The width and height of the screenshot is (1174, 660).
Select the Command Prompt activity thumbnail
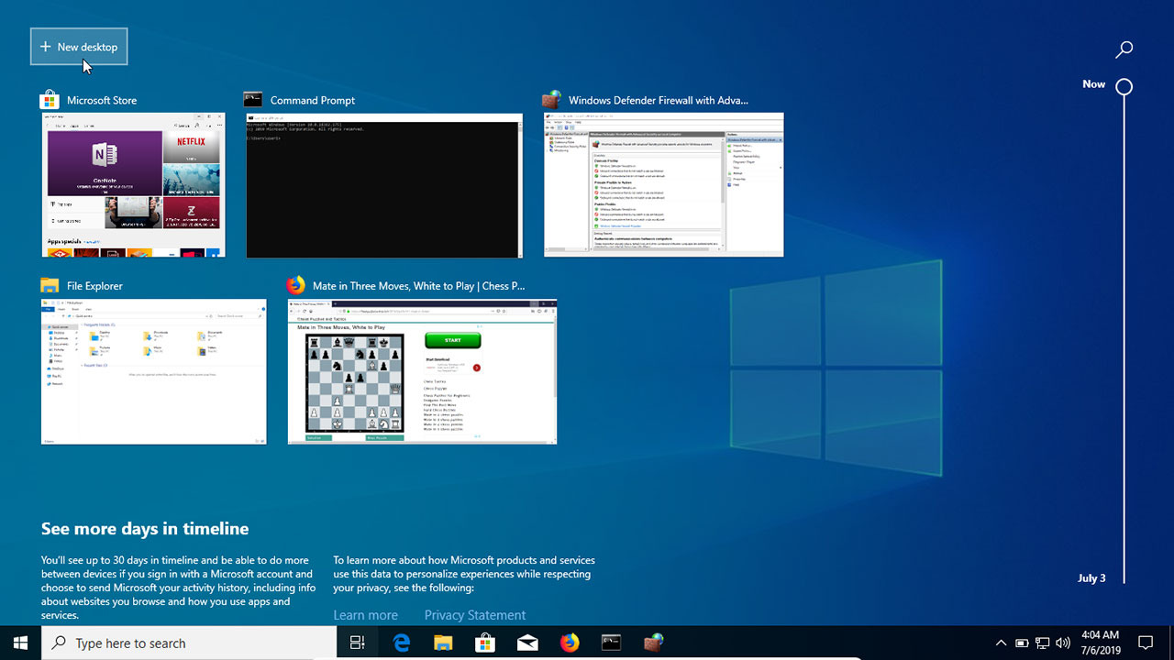[384, 184]
